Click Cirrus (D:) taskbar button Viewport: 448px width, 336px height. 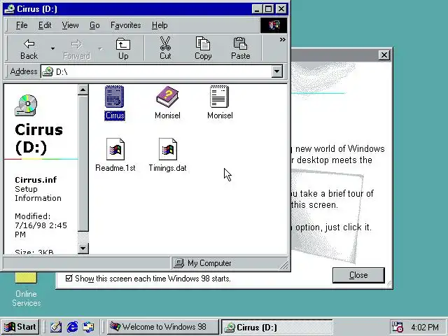tap(277, 327)
